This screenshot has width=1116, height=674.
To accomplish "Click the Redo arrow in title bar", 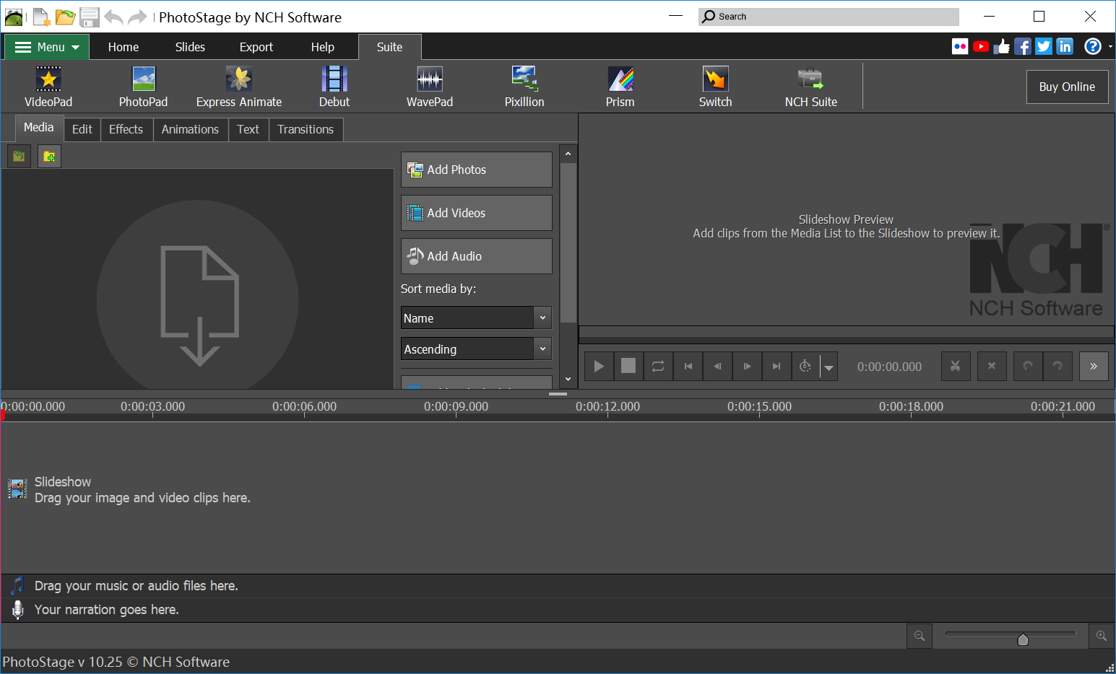I will pos(137,17).
